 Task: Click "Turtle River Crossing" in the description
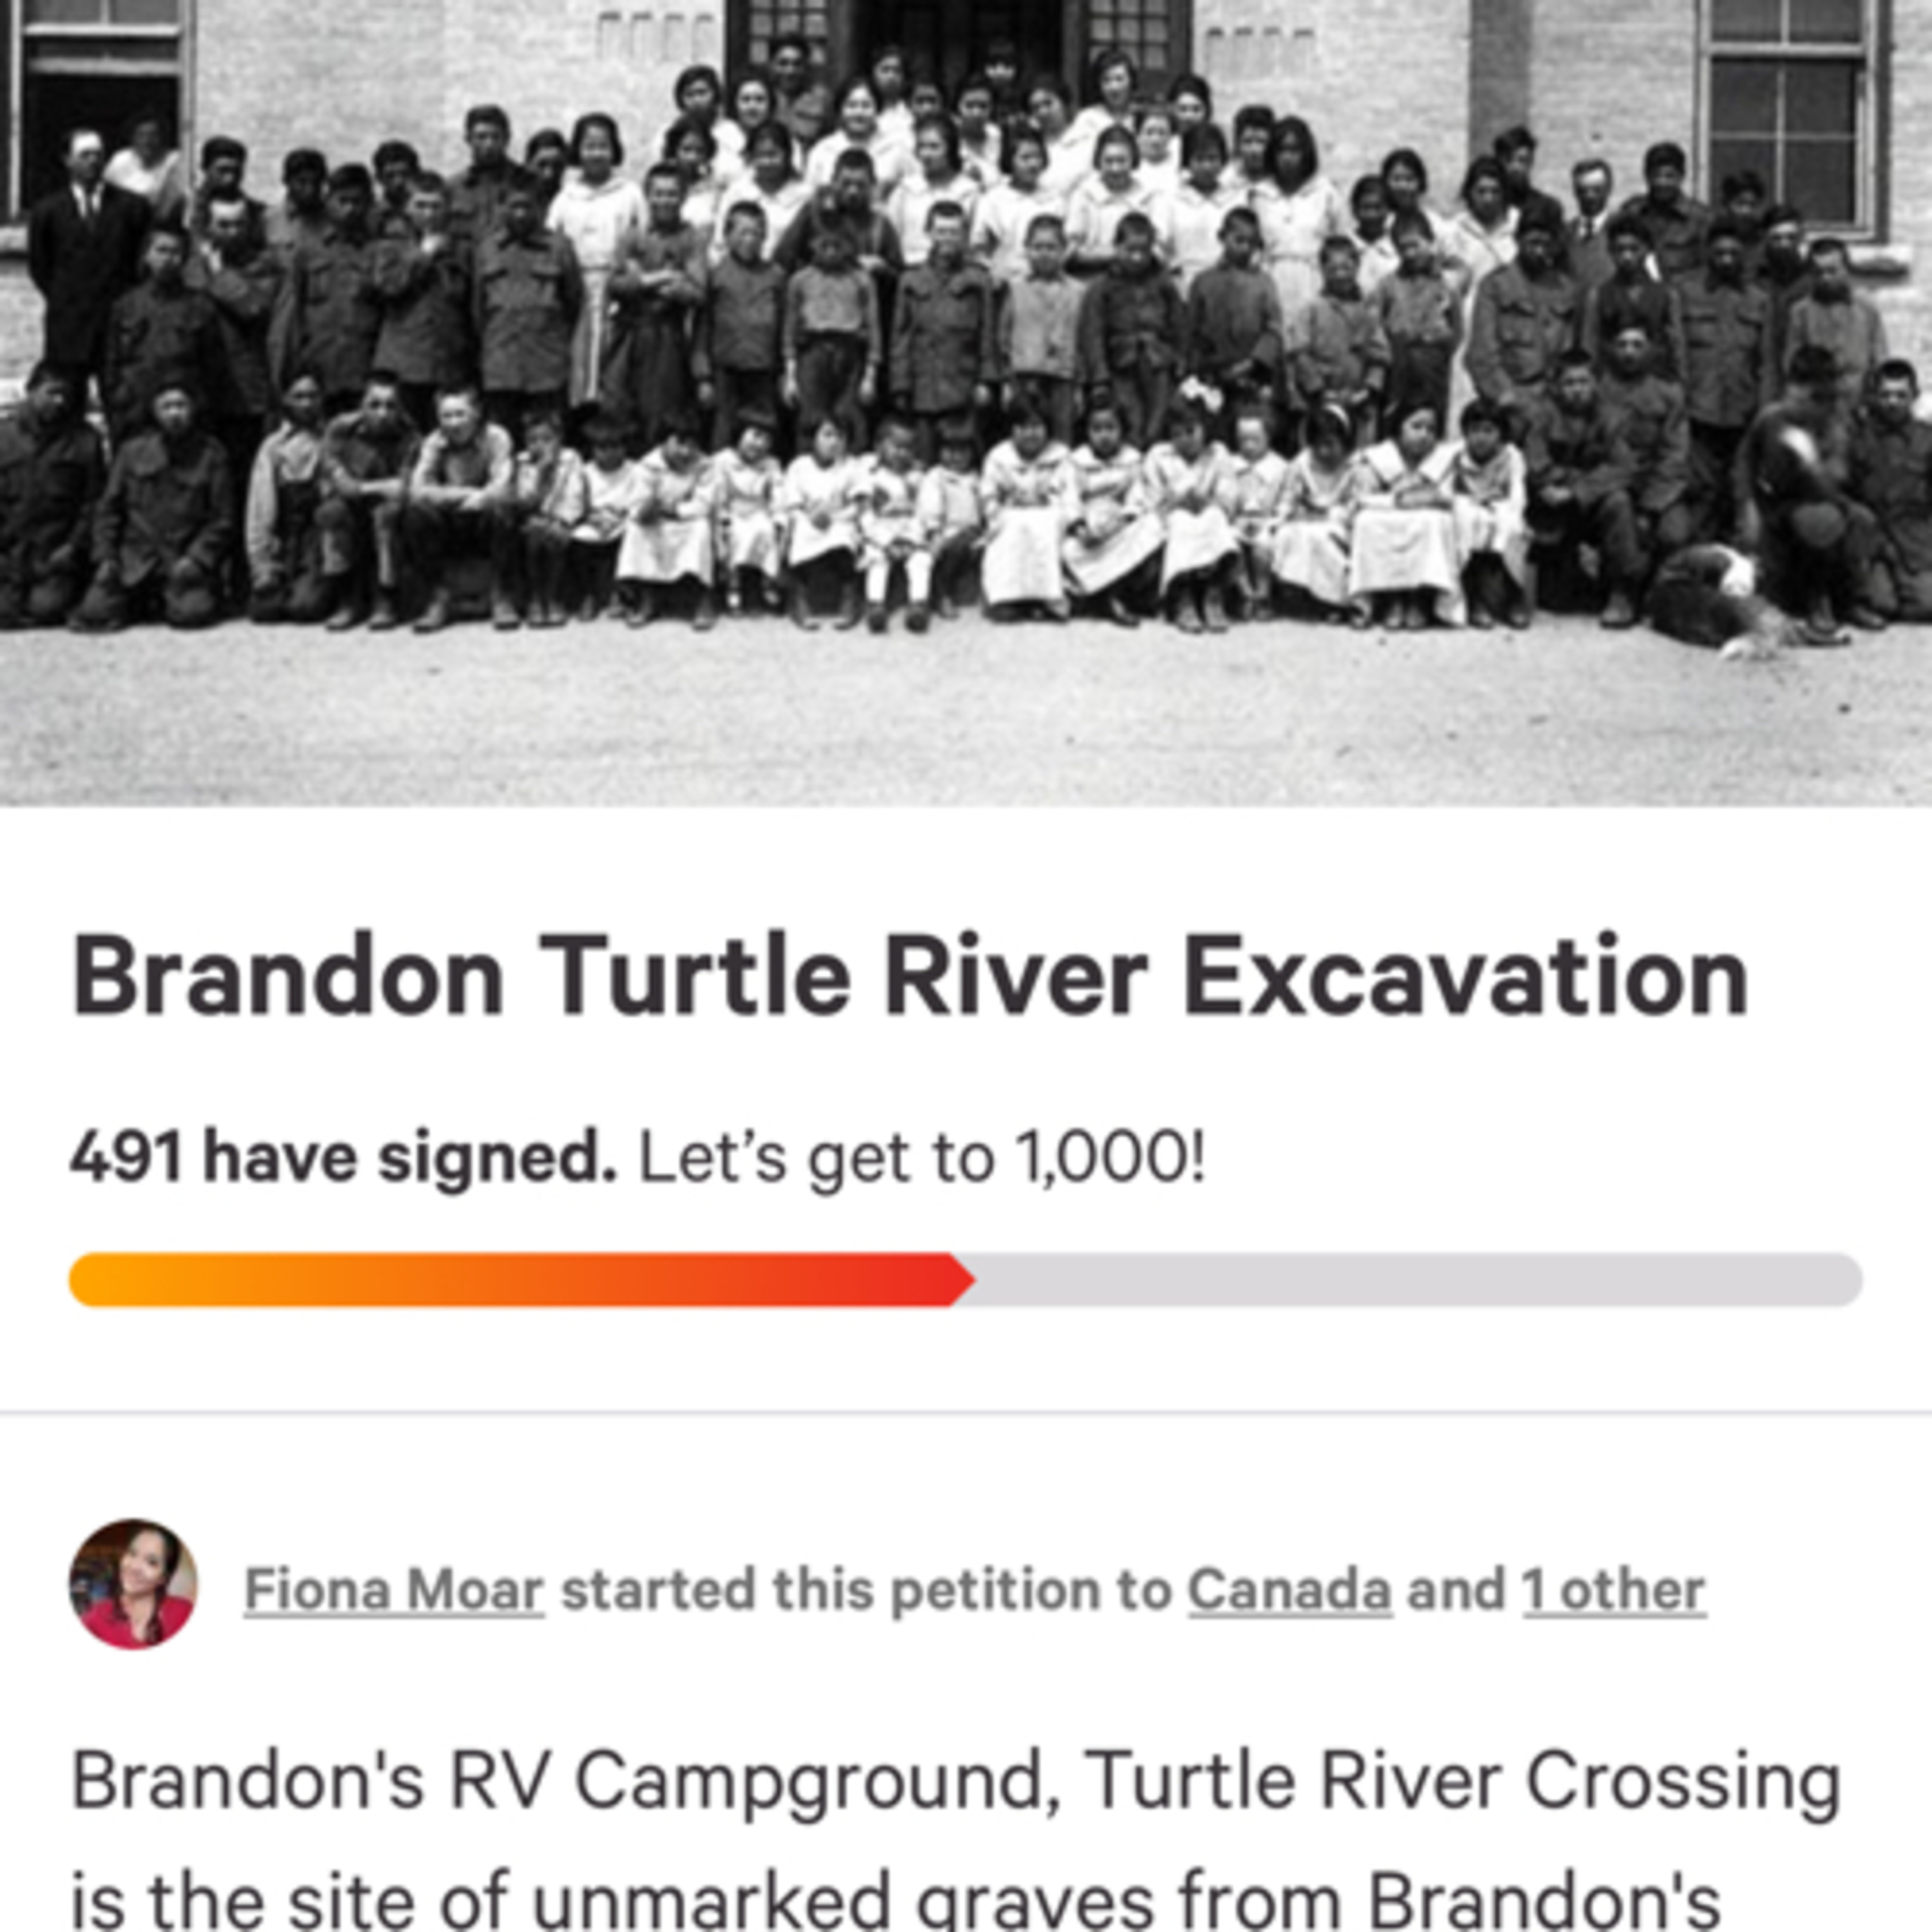coord(1461,1781)
